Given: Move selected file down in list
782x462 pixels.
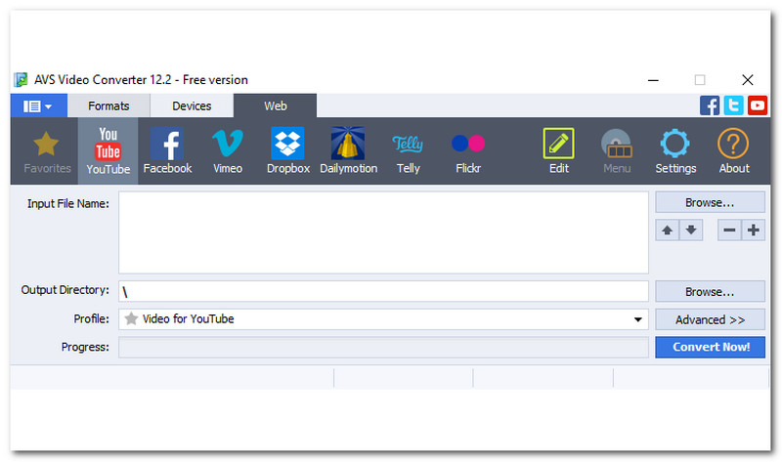Looking at the screenshot, I should 691,231.
